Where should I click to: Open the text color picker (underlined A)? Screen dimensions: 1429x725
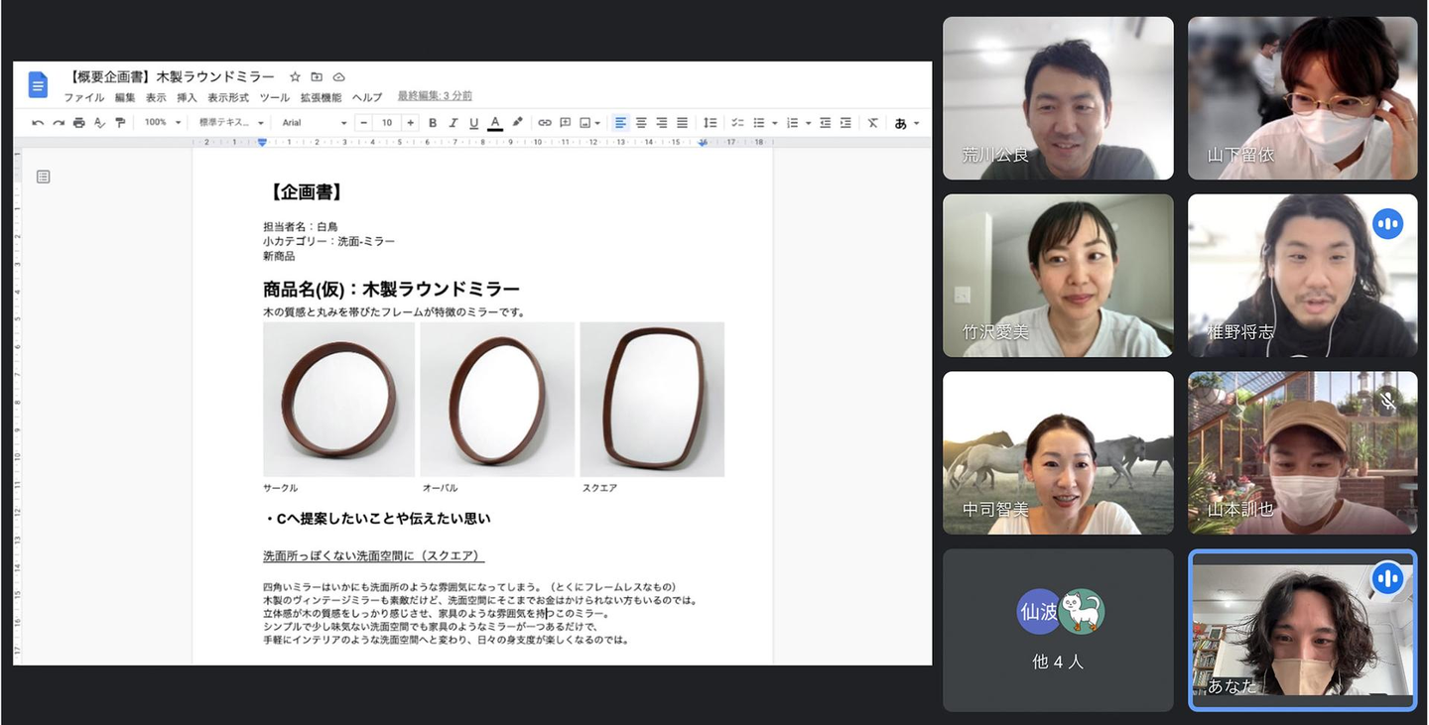click(x=495, y=123)
